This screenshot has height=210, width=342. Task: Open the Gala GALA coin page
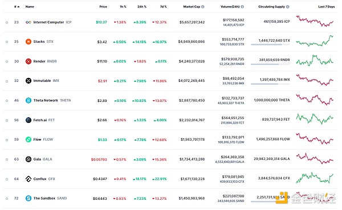pos(43,159)
